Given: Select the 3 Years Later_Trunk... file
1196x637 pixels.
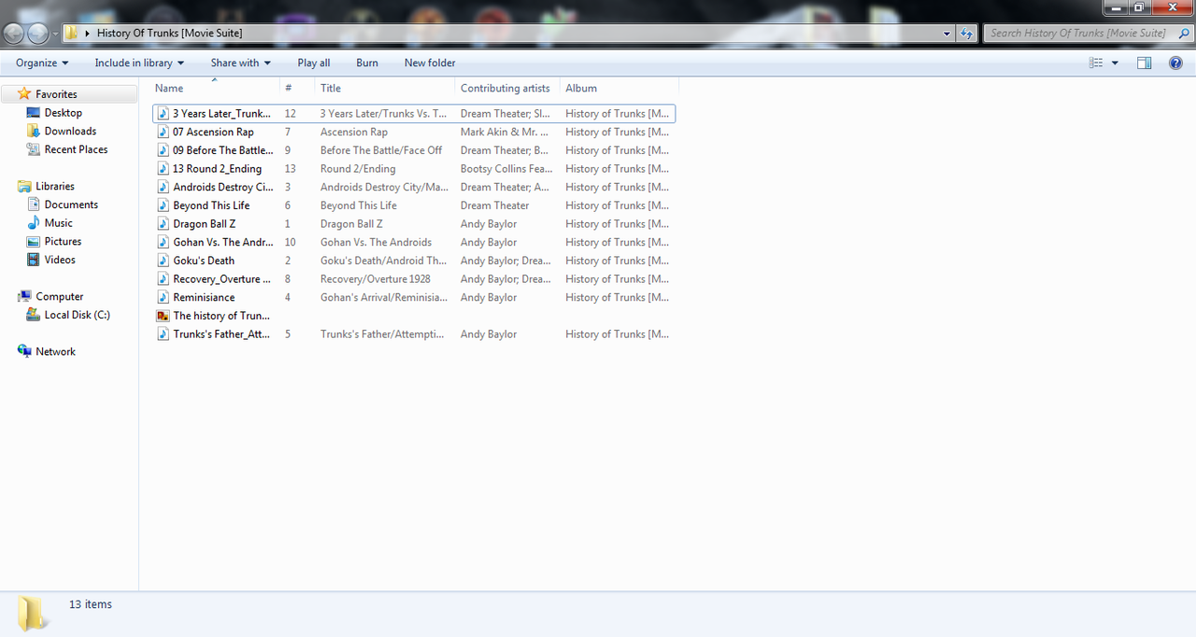Looking at the screenshot, I should pyautogui.click(x=414, y=113).
